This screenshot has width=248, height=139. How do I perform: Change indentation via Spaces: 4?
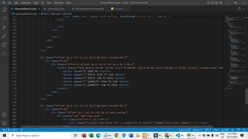[198, 130]
